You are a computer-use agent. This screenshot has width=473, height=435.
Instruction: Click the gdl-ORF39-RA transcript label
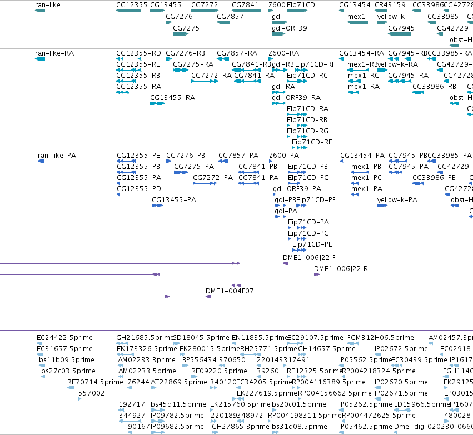coord(296,98)
